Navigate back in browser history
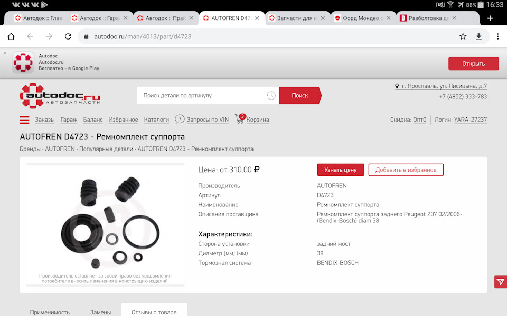This screenshot has width=507, height=316. [30, 36]
